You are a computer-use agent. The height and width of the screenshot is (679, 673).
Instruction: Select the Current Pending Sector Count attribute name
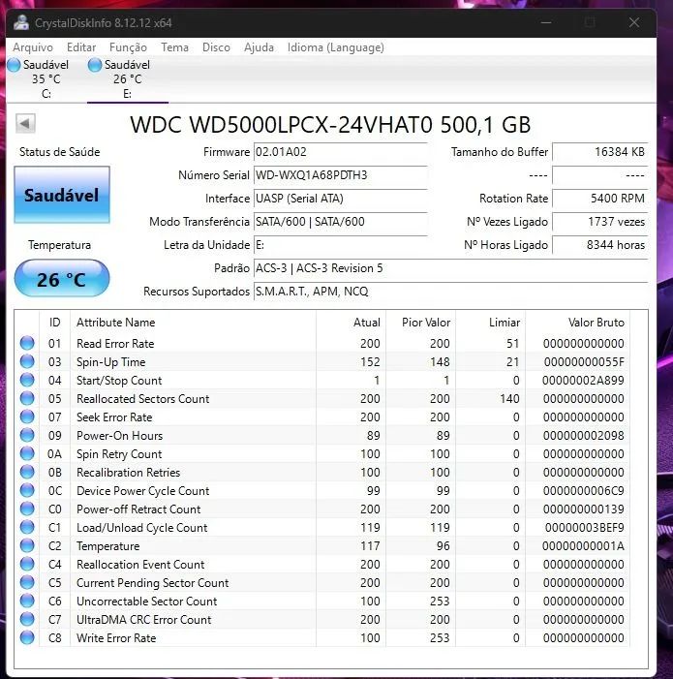152,583
